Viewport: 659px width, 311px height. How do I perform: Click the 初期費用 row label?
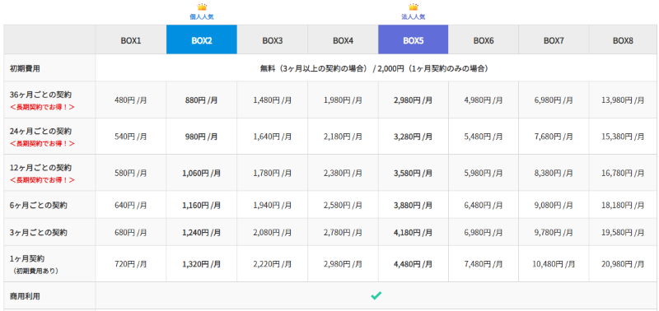[25, 68]
